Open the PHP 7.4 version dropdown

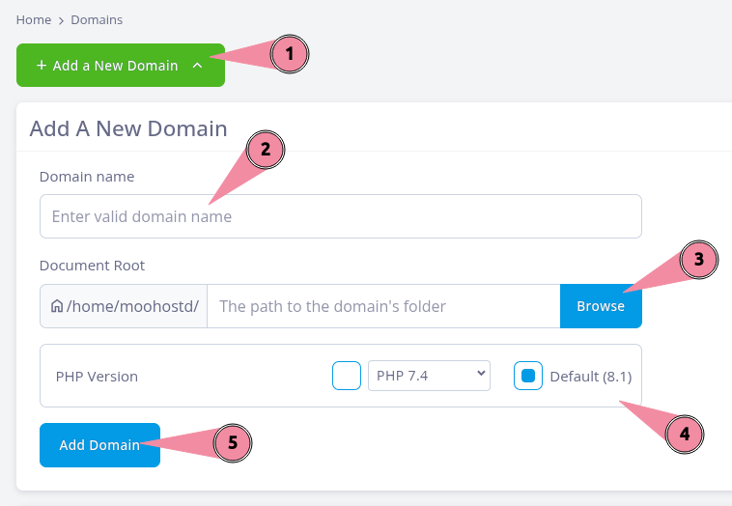coord(429,376)
